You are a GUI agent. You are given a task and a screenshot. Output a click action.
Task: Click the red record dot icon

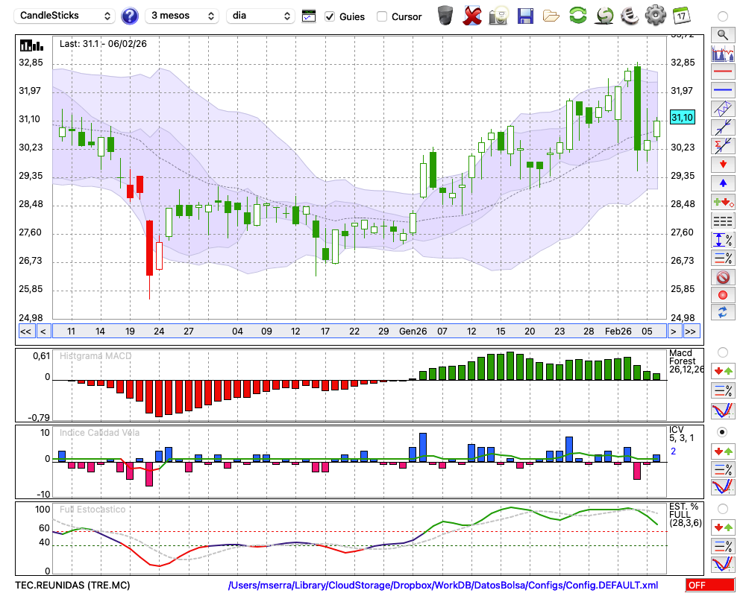click(x=723, y=295)
